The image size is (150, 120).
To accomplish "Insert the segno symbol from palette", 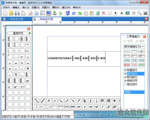I will [x=16, y=74].
